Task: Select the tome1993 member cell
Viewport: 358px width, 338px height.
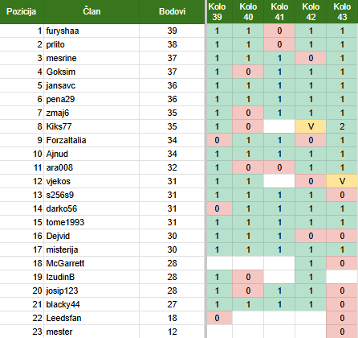Action: 92,222
